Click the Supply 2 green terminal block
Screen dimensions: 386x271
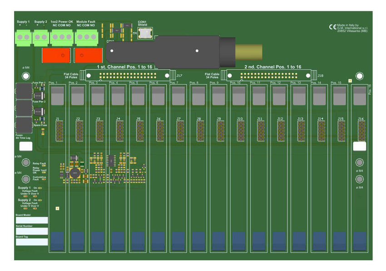coord(40,37)
